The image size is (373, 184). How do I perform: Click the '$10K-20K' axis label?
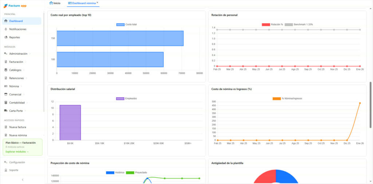(129, 143)
